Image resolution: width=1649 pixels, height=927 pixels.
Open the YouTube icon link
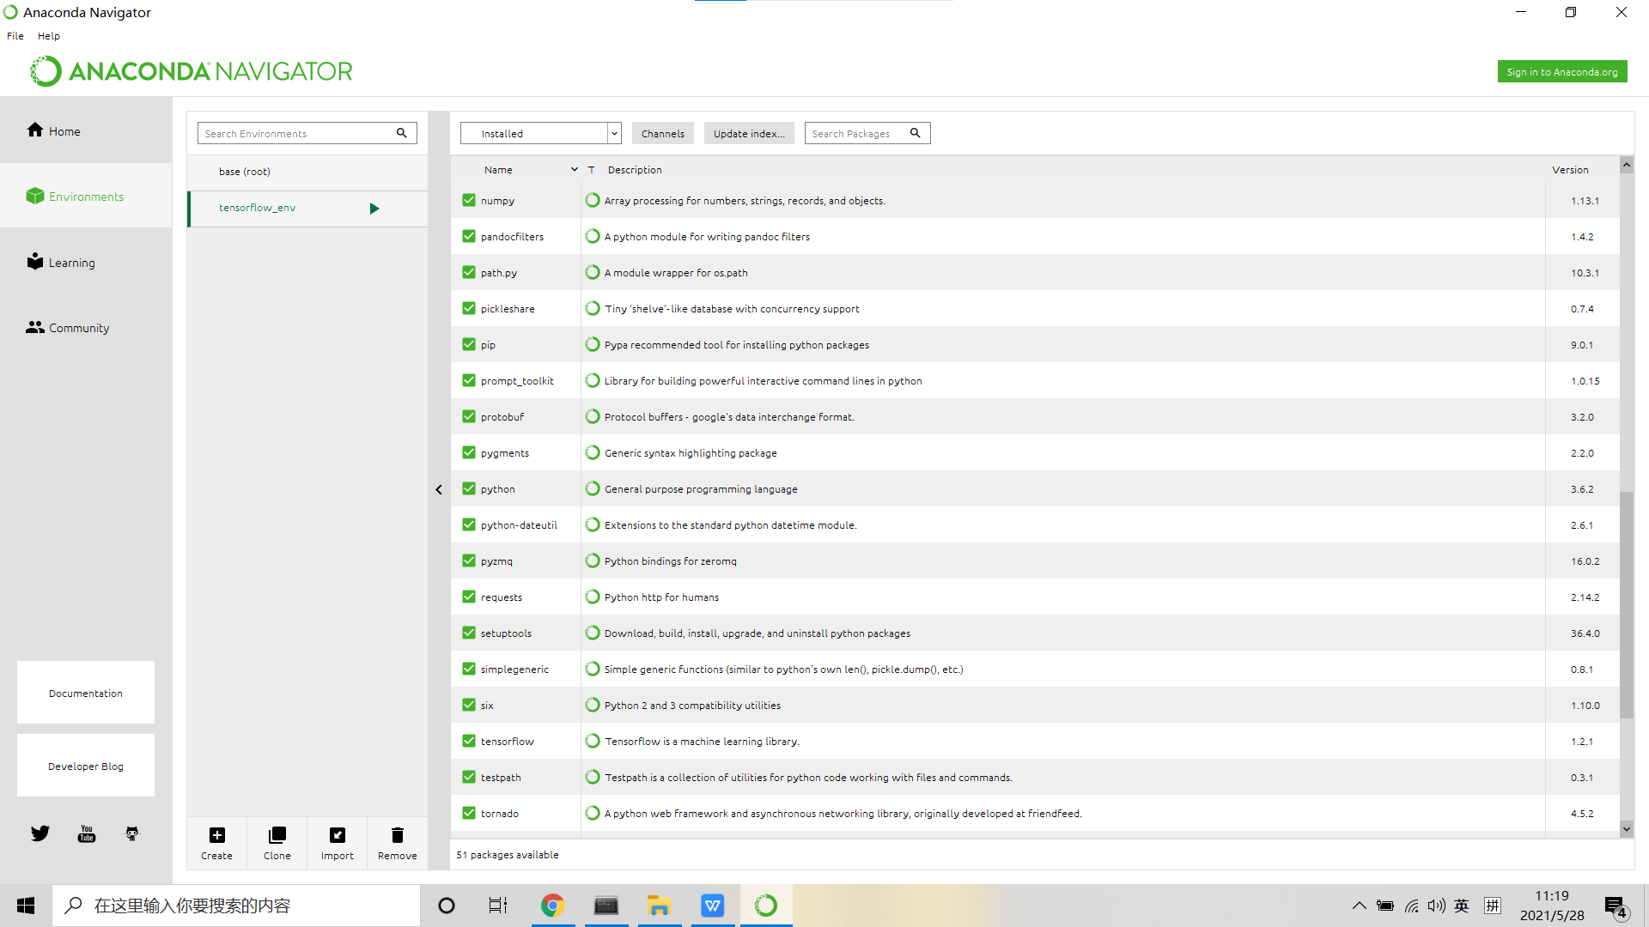point(87,833)
